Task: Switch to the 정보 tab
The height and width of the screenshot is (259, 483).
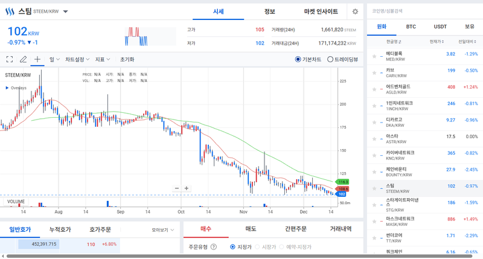Action: click(269, 11)
